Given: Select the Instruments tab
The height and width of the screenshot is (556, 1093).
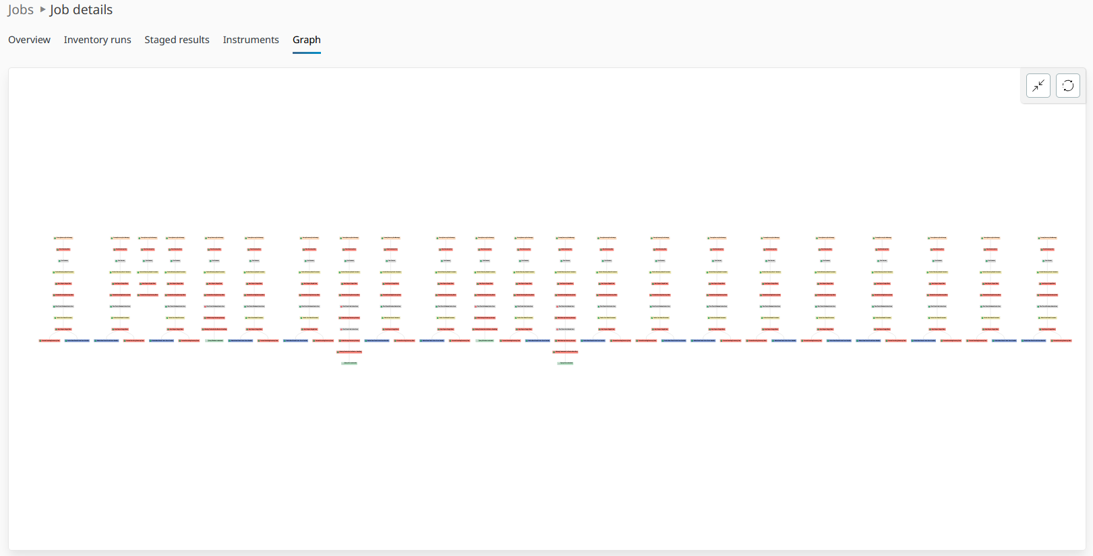Looking at the screenshot, I should coord(251,40).
